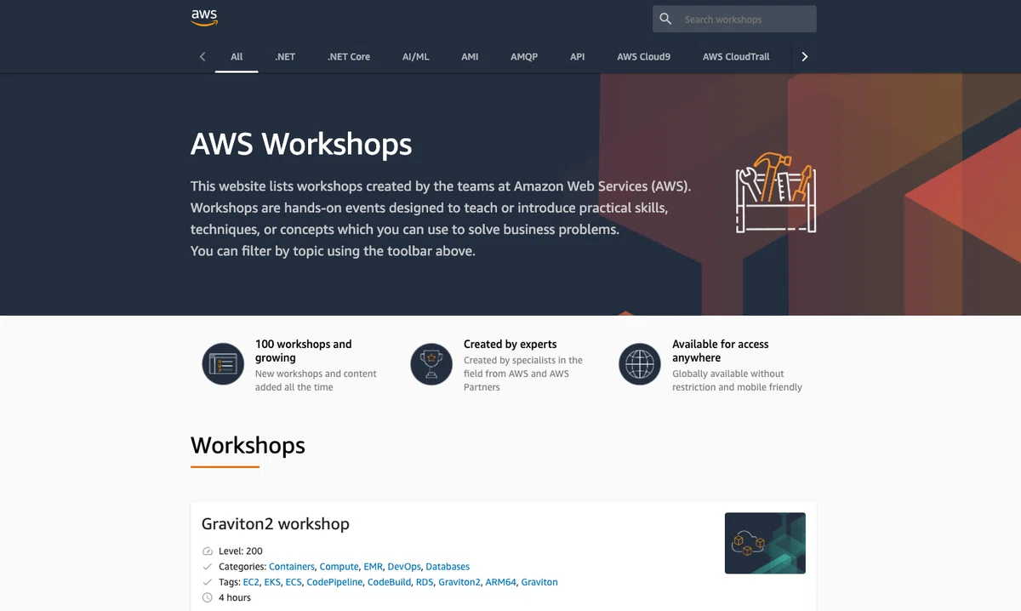The image size is (1021, 611).
Task: Open the RDS tag link
Action: pos(425,582)
